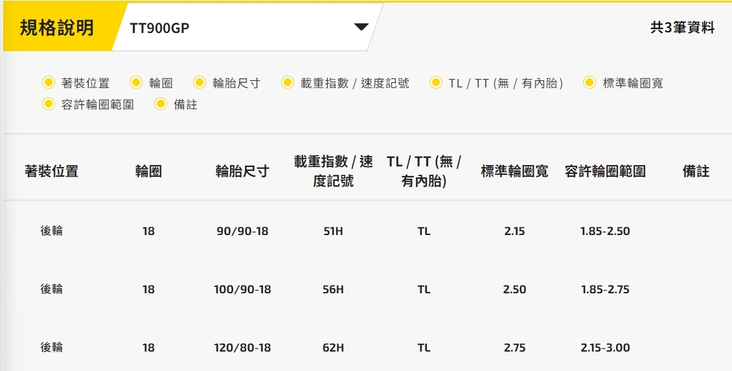Image resolution: width=732 pixels, height=371 pixels.
Task: Click the 容許輪圈範圍 table column header
Action: (605, 172)
